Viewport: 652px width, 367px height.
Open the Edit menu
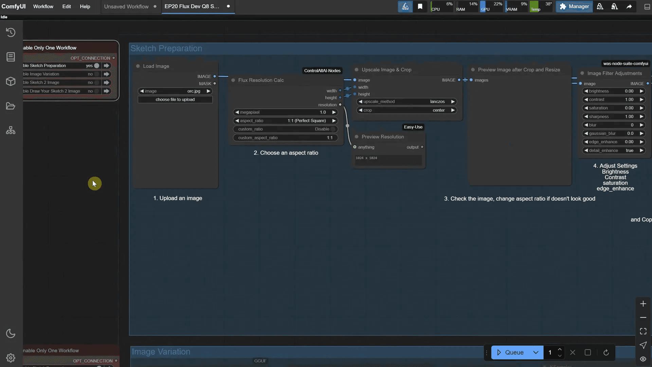pos(67,6)
